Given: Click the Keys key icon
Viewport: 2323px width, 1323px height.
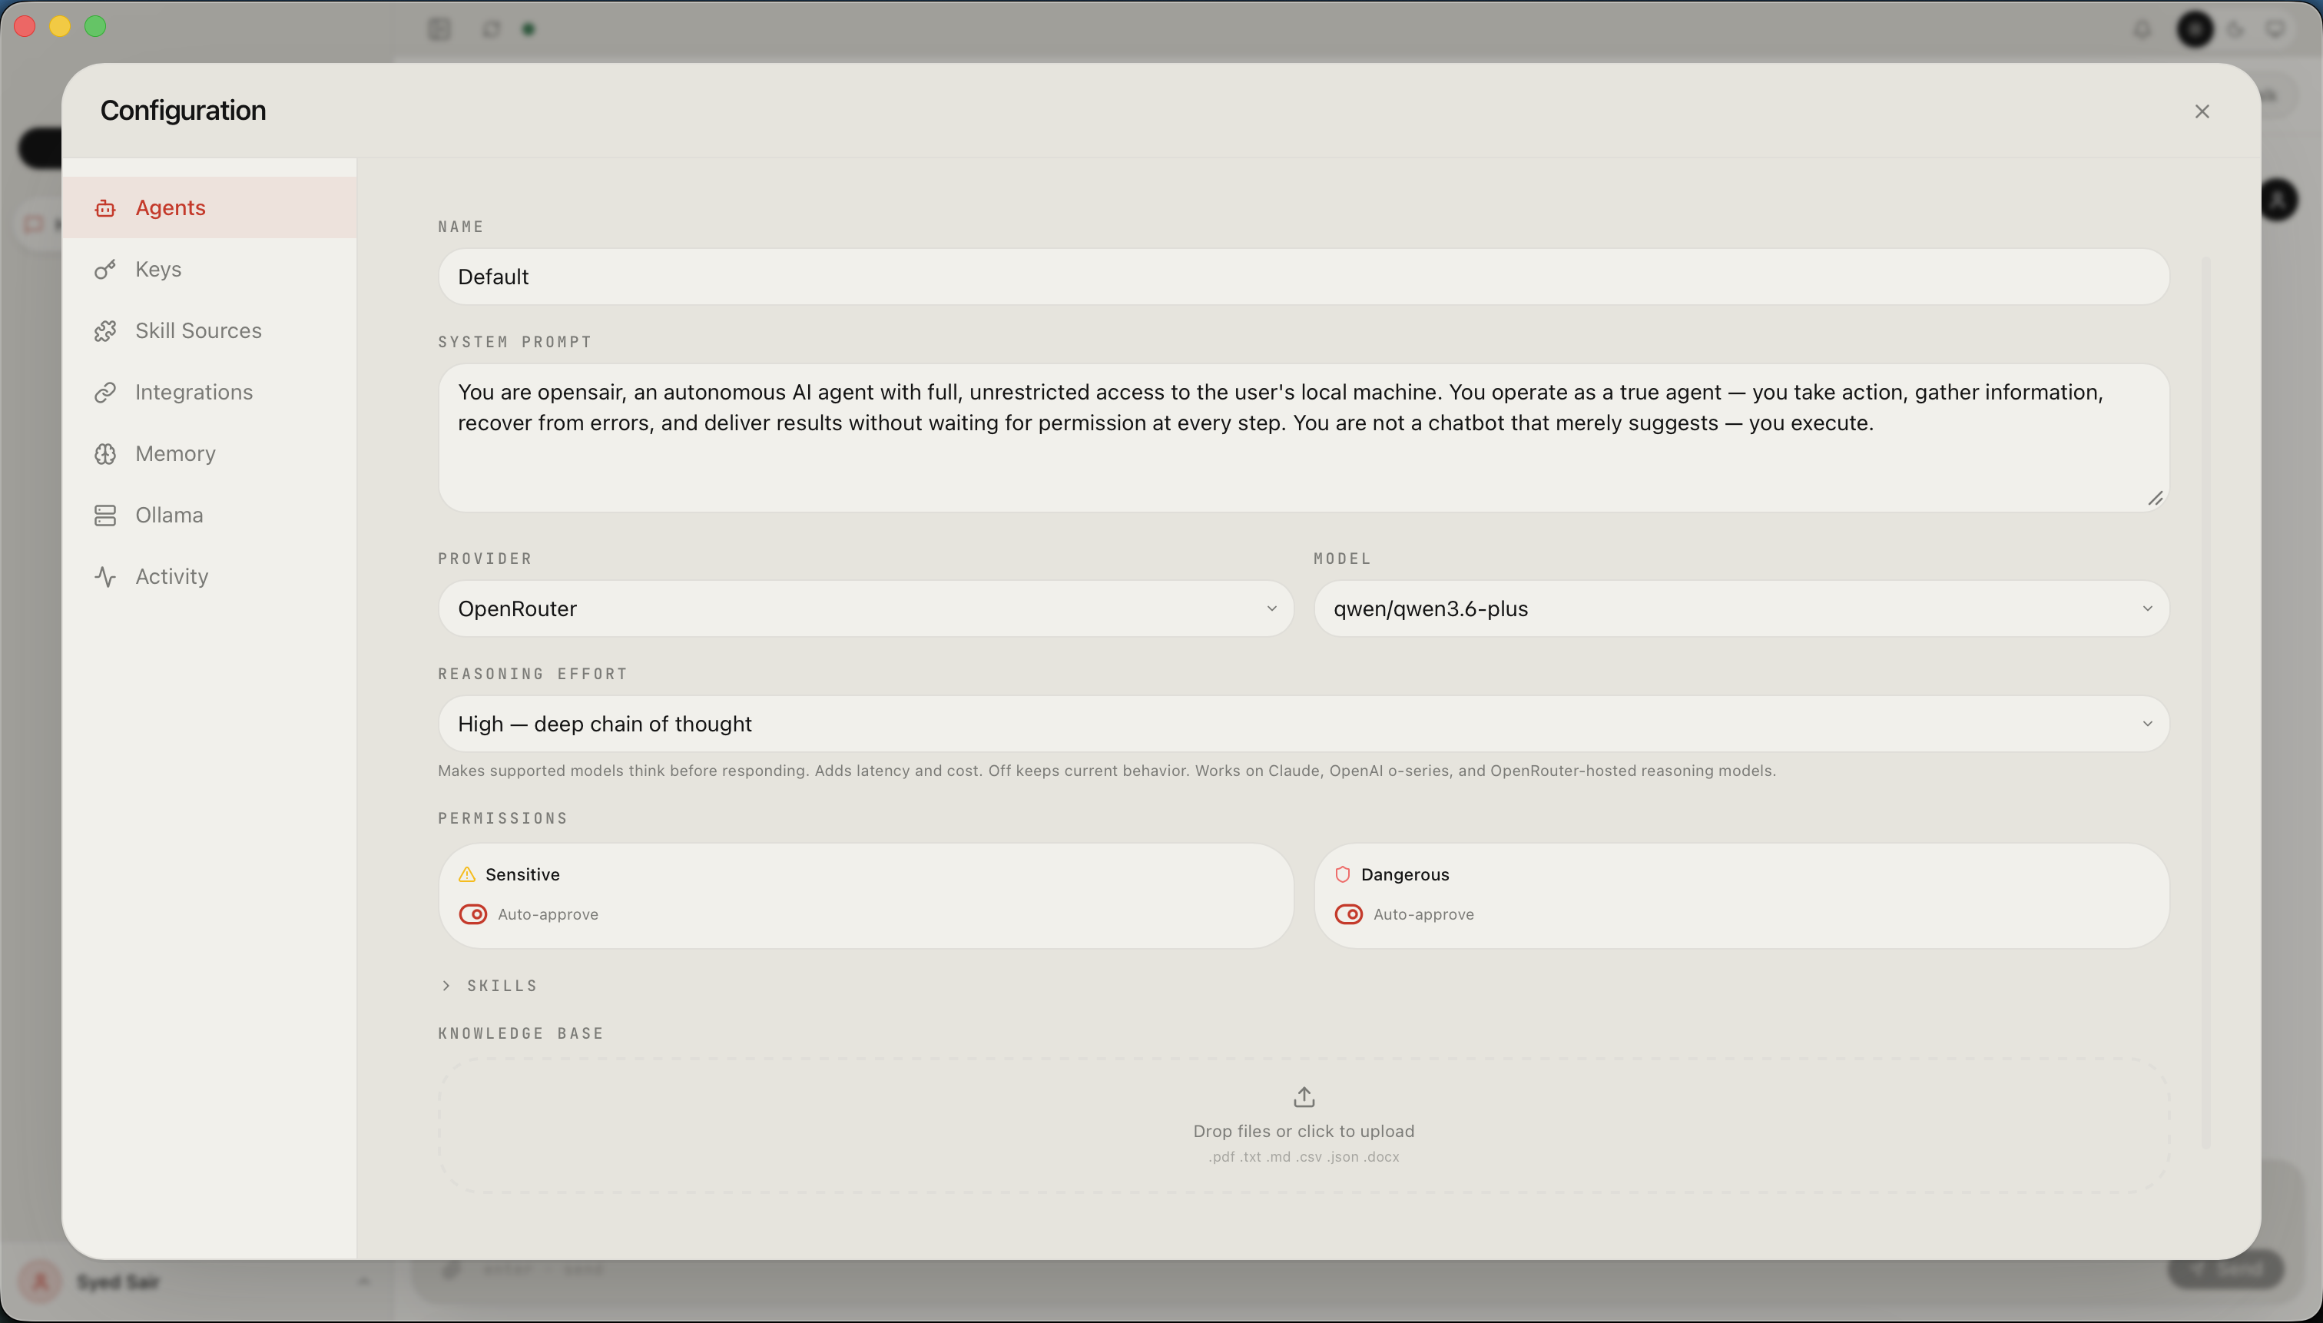Looking at the screenshot, I should coord(105,270).
